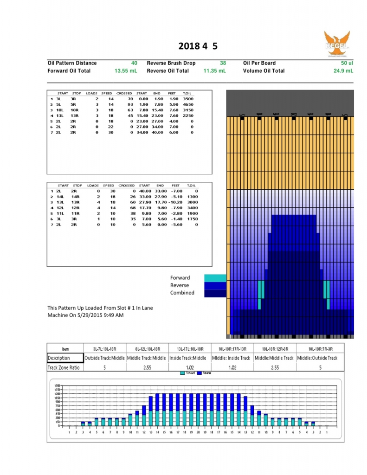
Task: Click the "Middle:Outside Track" description cell
Action: point(320,358)
